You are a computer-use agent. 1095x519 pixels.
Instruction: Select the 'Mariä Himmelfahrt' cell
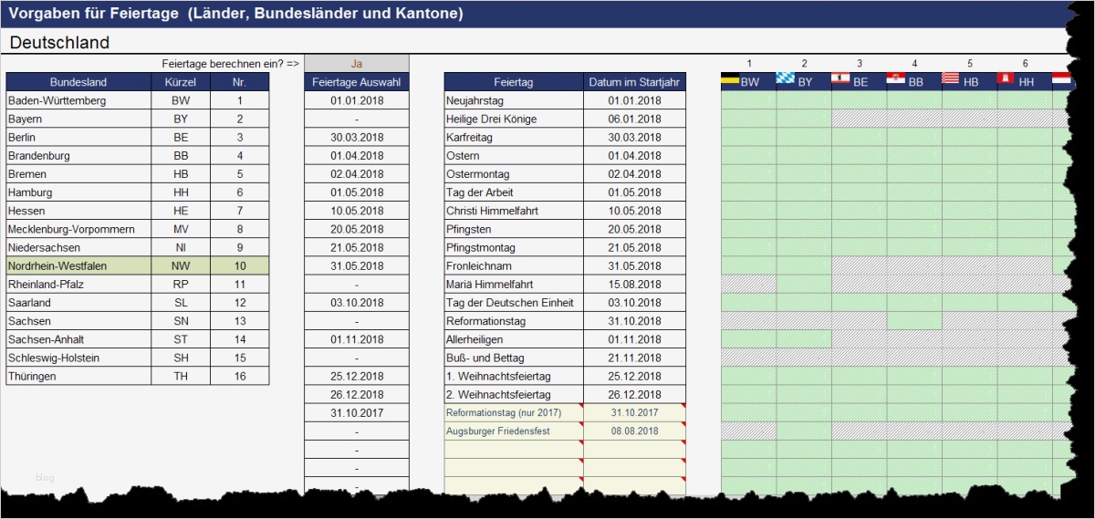pos(514,284)
